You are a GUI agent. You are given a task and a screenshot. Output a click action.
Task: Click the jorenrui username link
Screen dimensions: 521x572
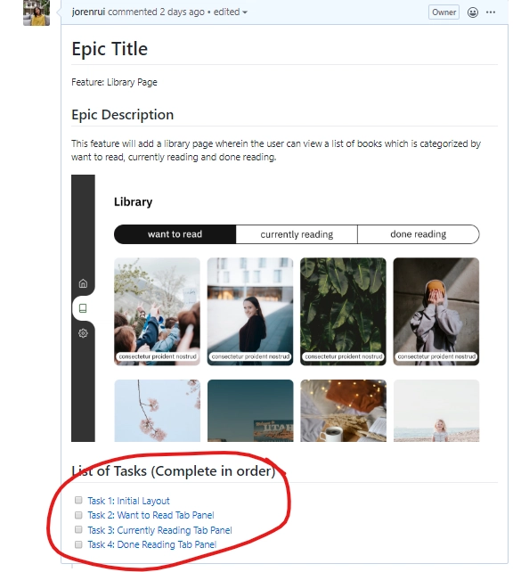click(88, 12)
